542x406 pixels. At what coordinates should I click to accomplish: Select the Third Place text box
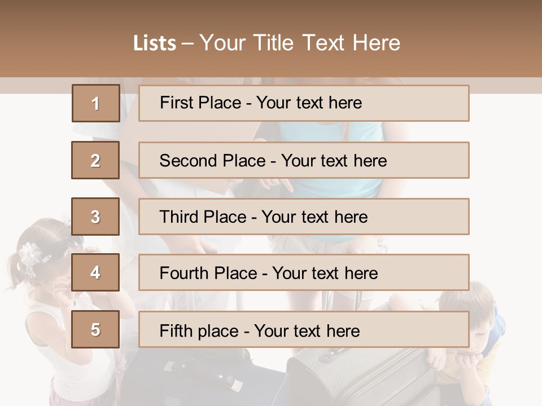(x=304, y=217)
